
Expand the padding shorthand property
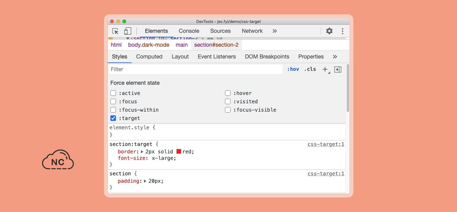pos(145,181)
